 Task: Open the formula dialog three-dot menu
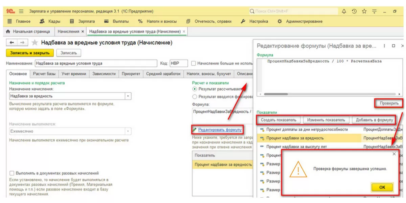[x=384, y=46]
